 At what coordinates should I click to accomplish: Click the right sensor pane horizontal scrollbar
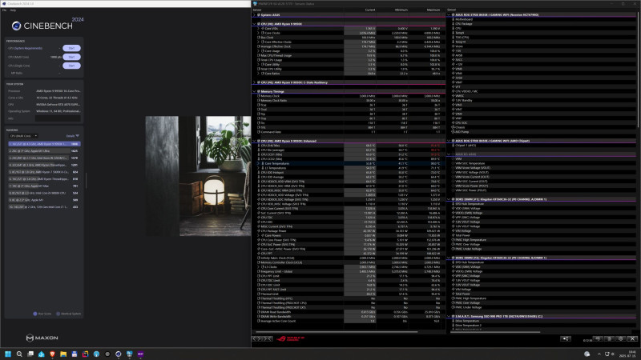click(x=495, y=332)
